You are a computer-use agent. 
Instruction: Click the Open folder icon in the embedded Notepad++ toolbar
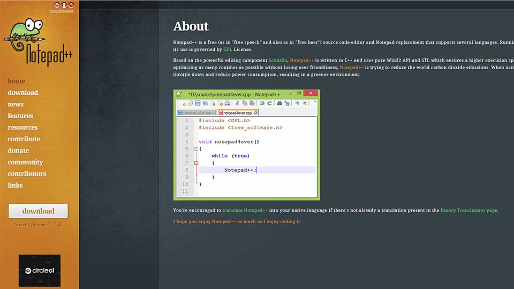[190, 103]
